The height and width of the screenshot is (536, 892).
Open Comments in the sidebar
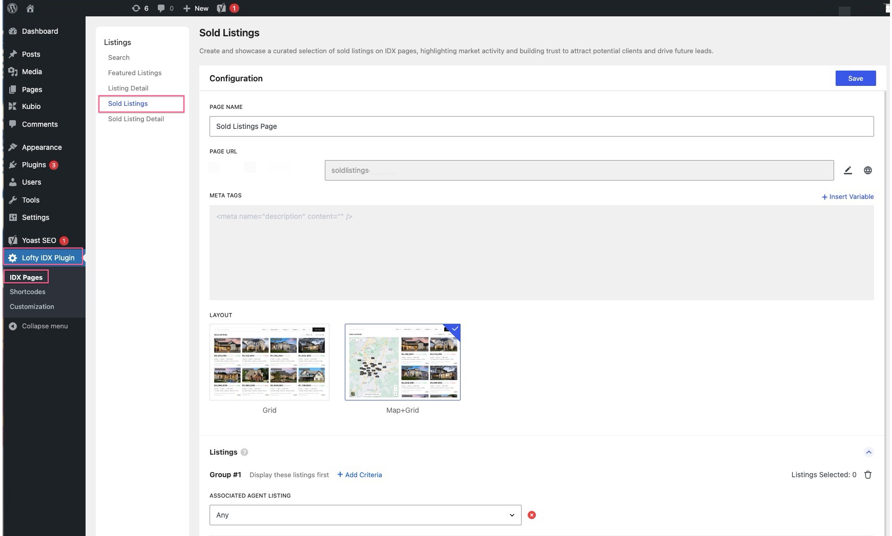[39, 124]
